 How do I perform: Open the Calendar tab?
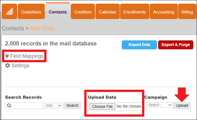point(108,11)
